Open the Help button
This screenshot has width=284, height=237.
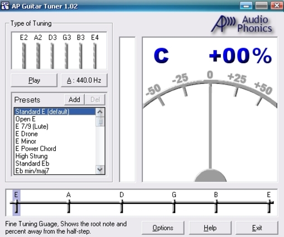[210, 228]
